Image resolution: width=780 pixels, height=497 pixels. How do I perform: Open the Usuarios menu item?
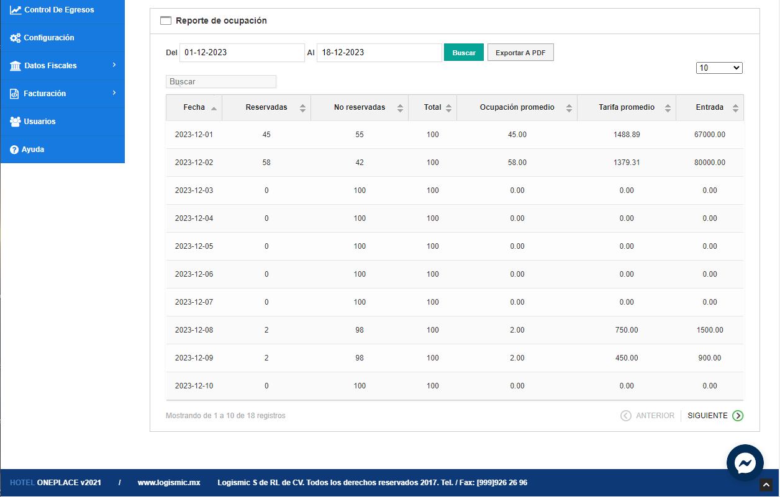pos(40,122)
